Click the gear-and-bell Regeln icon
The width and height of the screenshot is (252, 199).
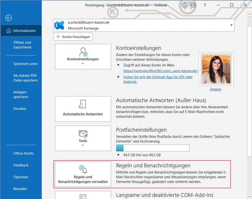click(x=83, y=169)
